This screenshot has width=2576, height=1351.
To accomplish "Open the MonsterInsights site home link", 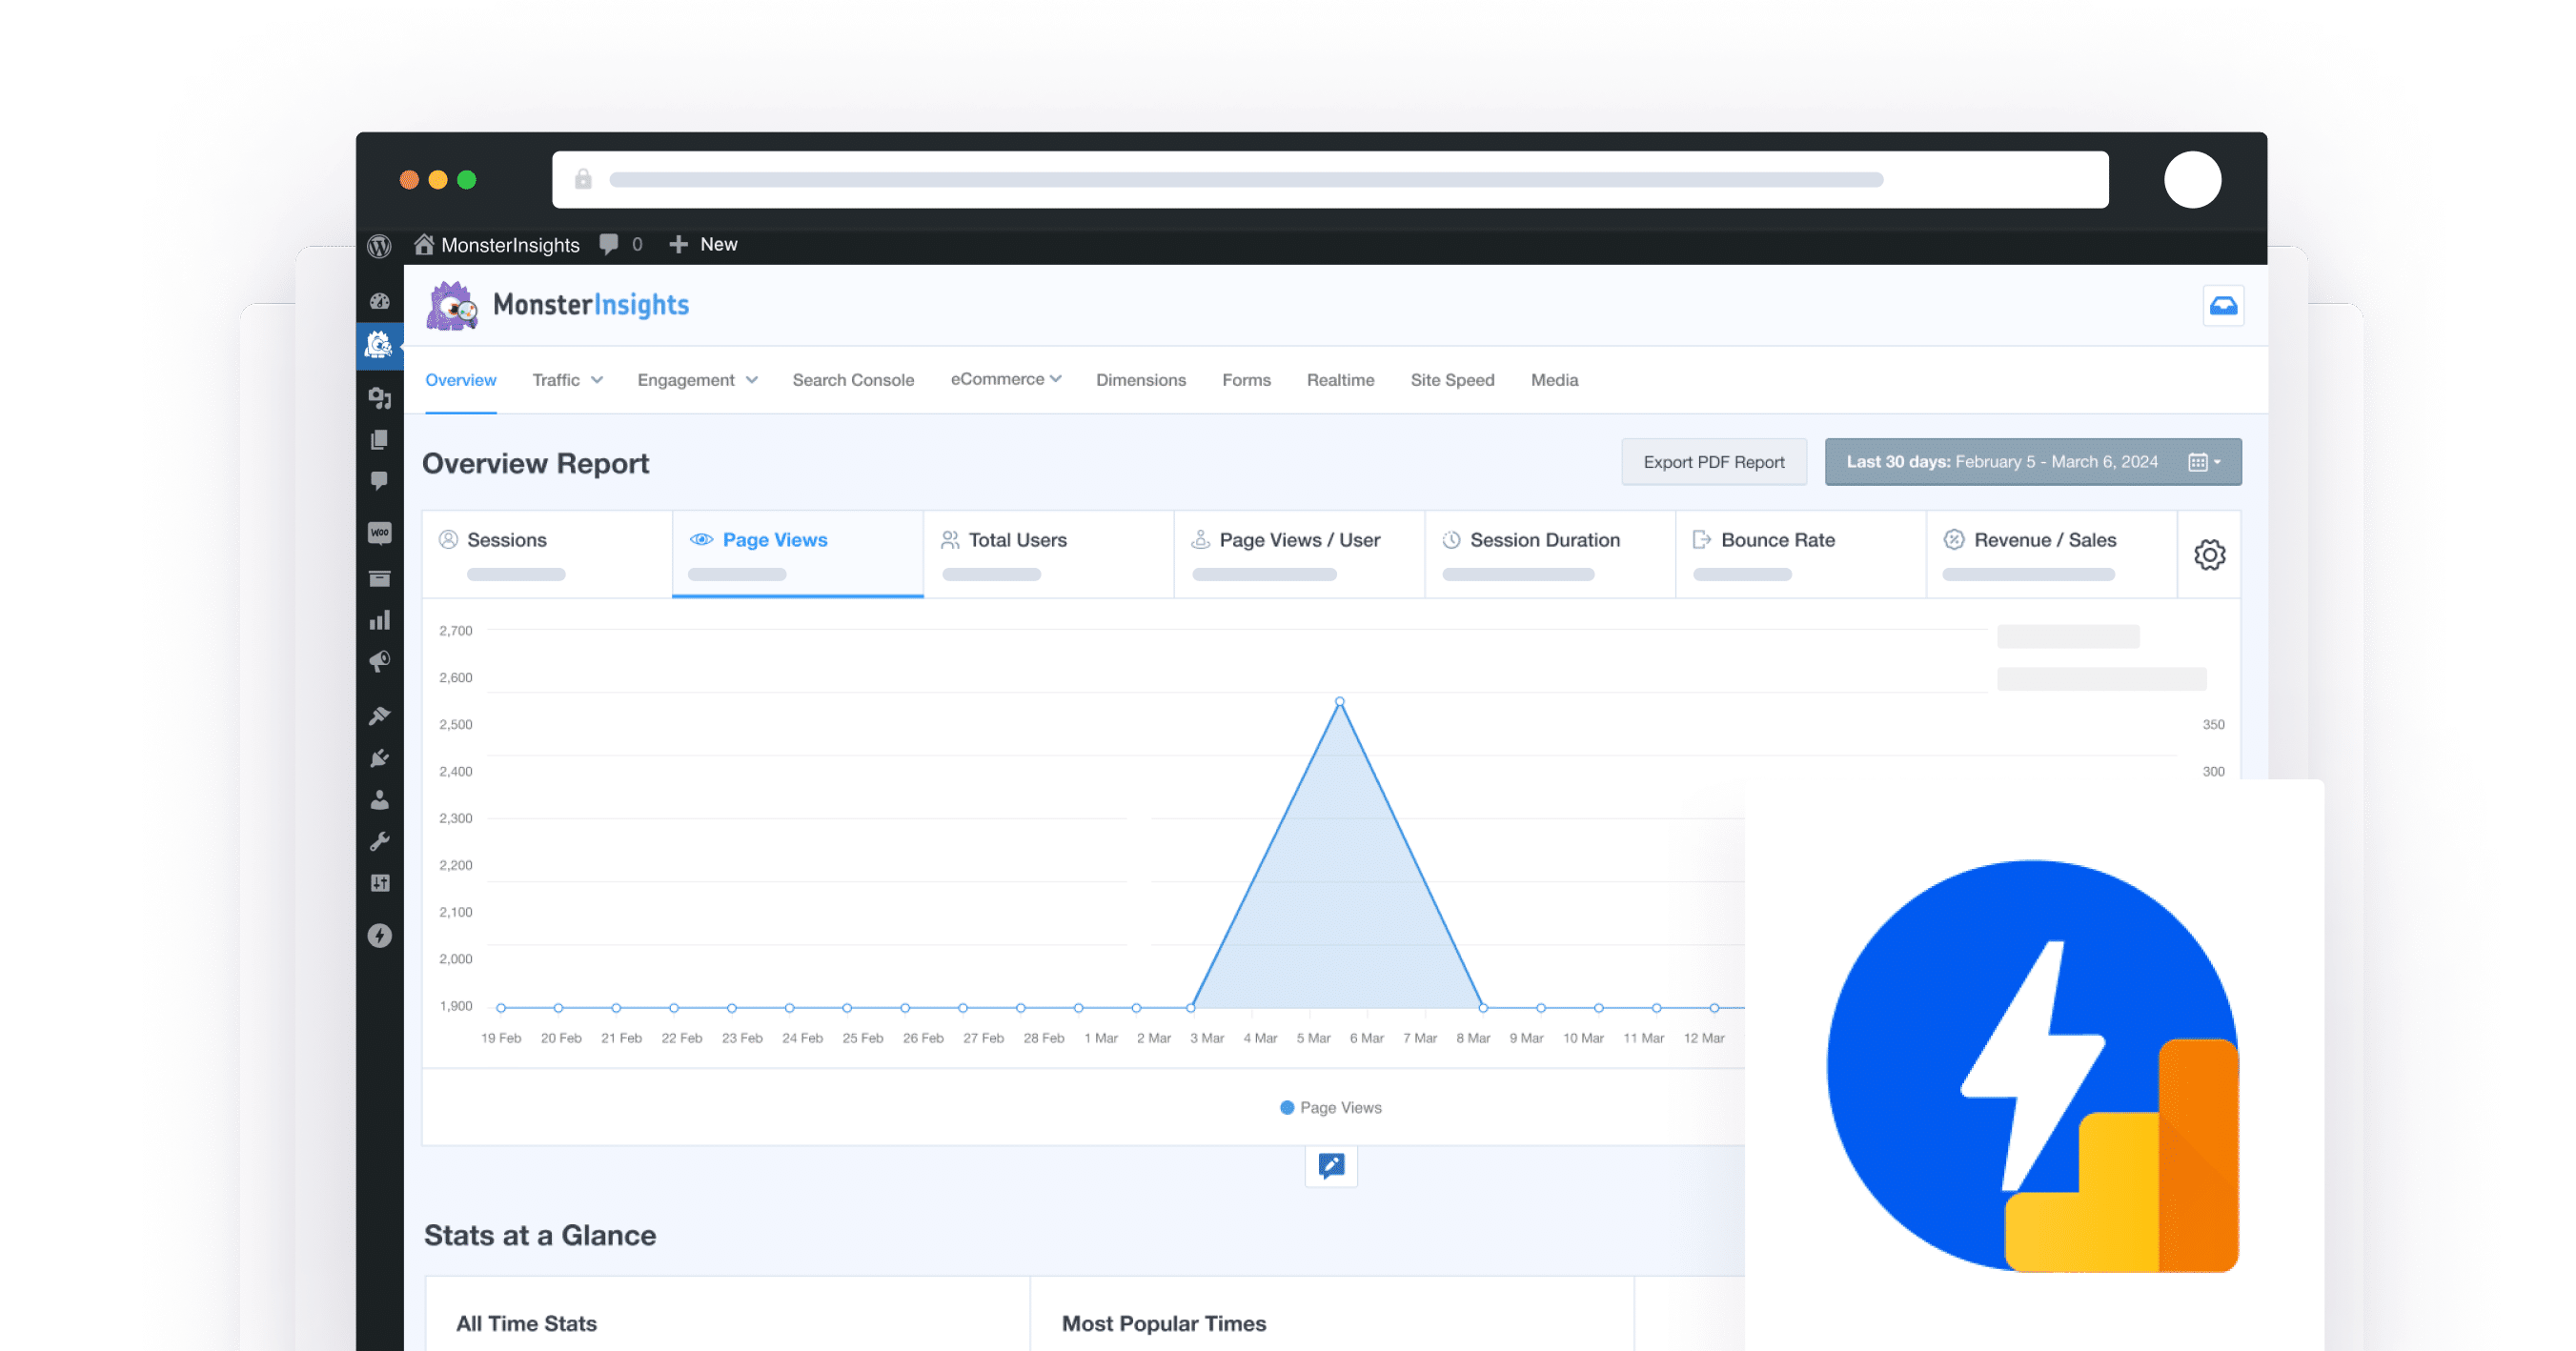I will (497, 245).
